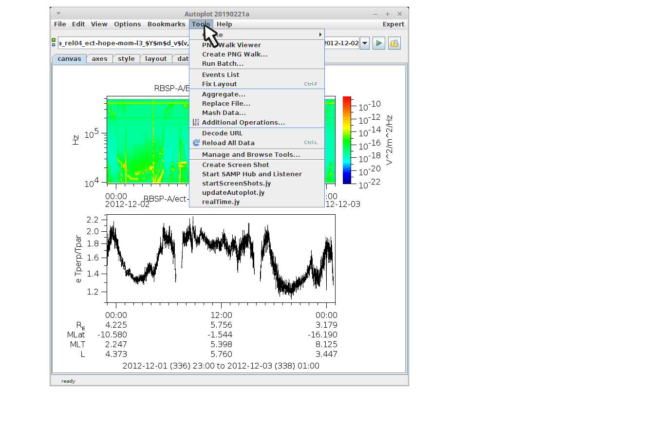Click the Reload All Data refresh icon

(196, 143)
